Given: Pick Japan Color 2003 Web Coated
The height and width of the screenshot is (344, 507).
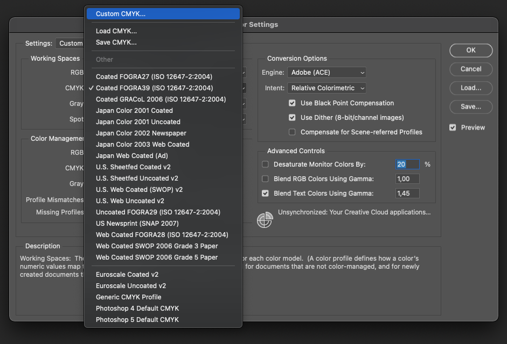Looking at the screenshot, I should pyautogui.click(x=163, y=144).
